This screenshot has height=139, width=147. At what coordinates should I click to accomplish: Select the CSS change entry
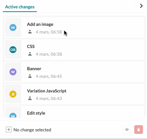click(x=74, y=49)
